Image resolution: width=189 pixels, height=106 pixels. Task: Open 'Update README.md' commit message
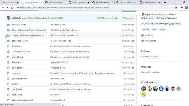[59, 62]
